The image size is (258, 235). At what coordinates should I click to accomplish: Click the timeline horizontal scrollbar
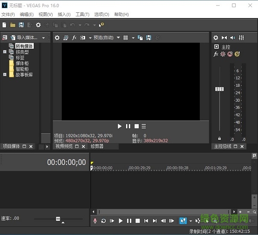coord(162,211)
